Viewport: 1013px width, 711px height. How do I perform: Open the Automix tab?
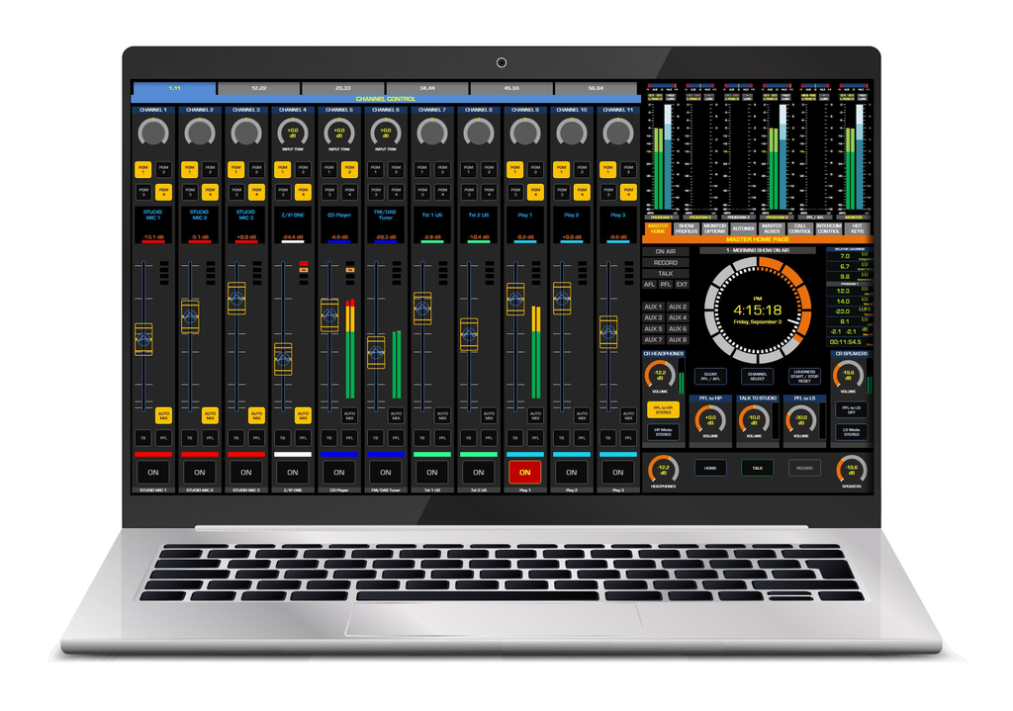(743, 228)
